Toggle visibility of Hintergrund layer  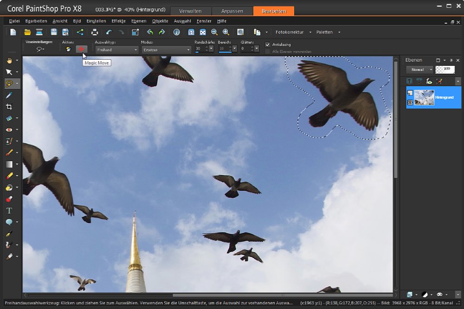[410, 102]
